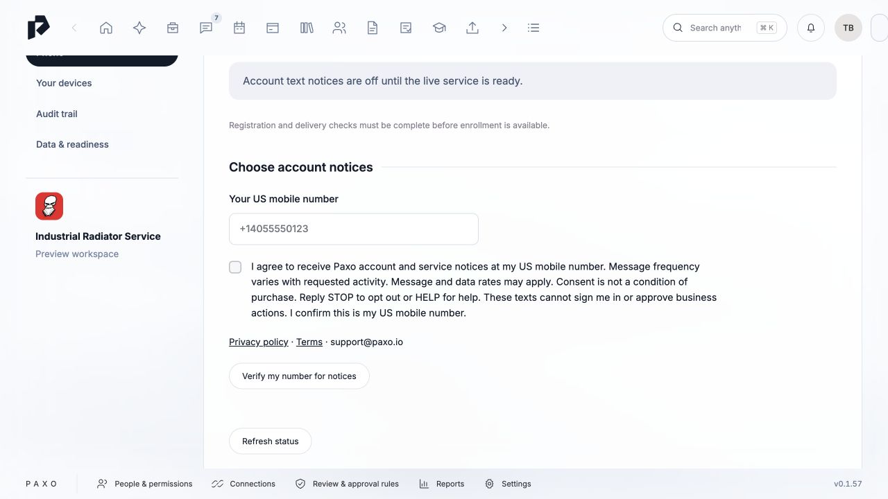Open the document page icon
Screen dimensions: 888x499
point(373,28)
